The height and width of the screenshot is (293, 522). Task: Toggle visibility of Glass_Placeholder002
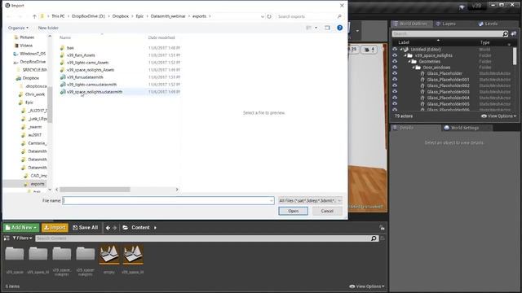(x=395, y=85)
